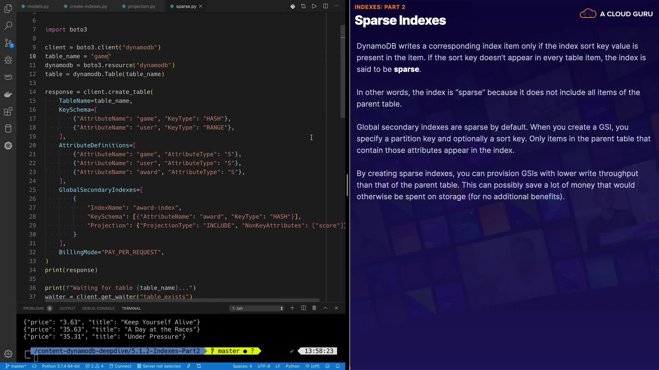Open the Extensions view
This screenshot has width=659, height=370.
click(x=8, y=111)
